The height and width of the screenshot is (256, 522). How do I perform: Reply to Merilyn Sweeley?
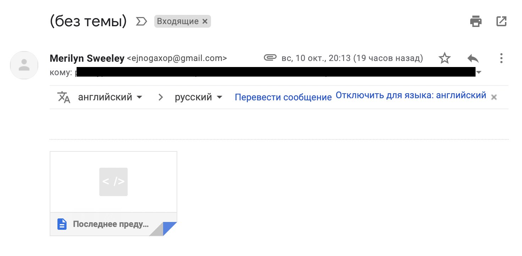(473, 58)
